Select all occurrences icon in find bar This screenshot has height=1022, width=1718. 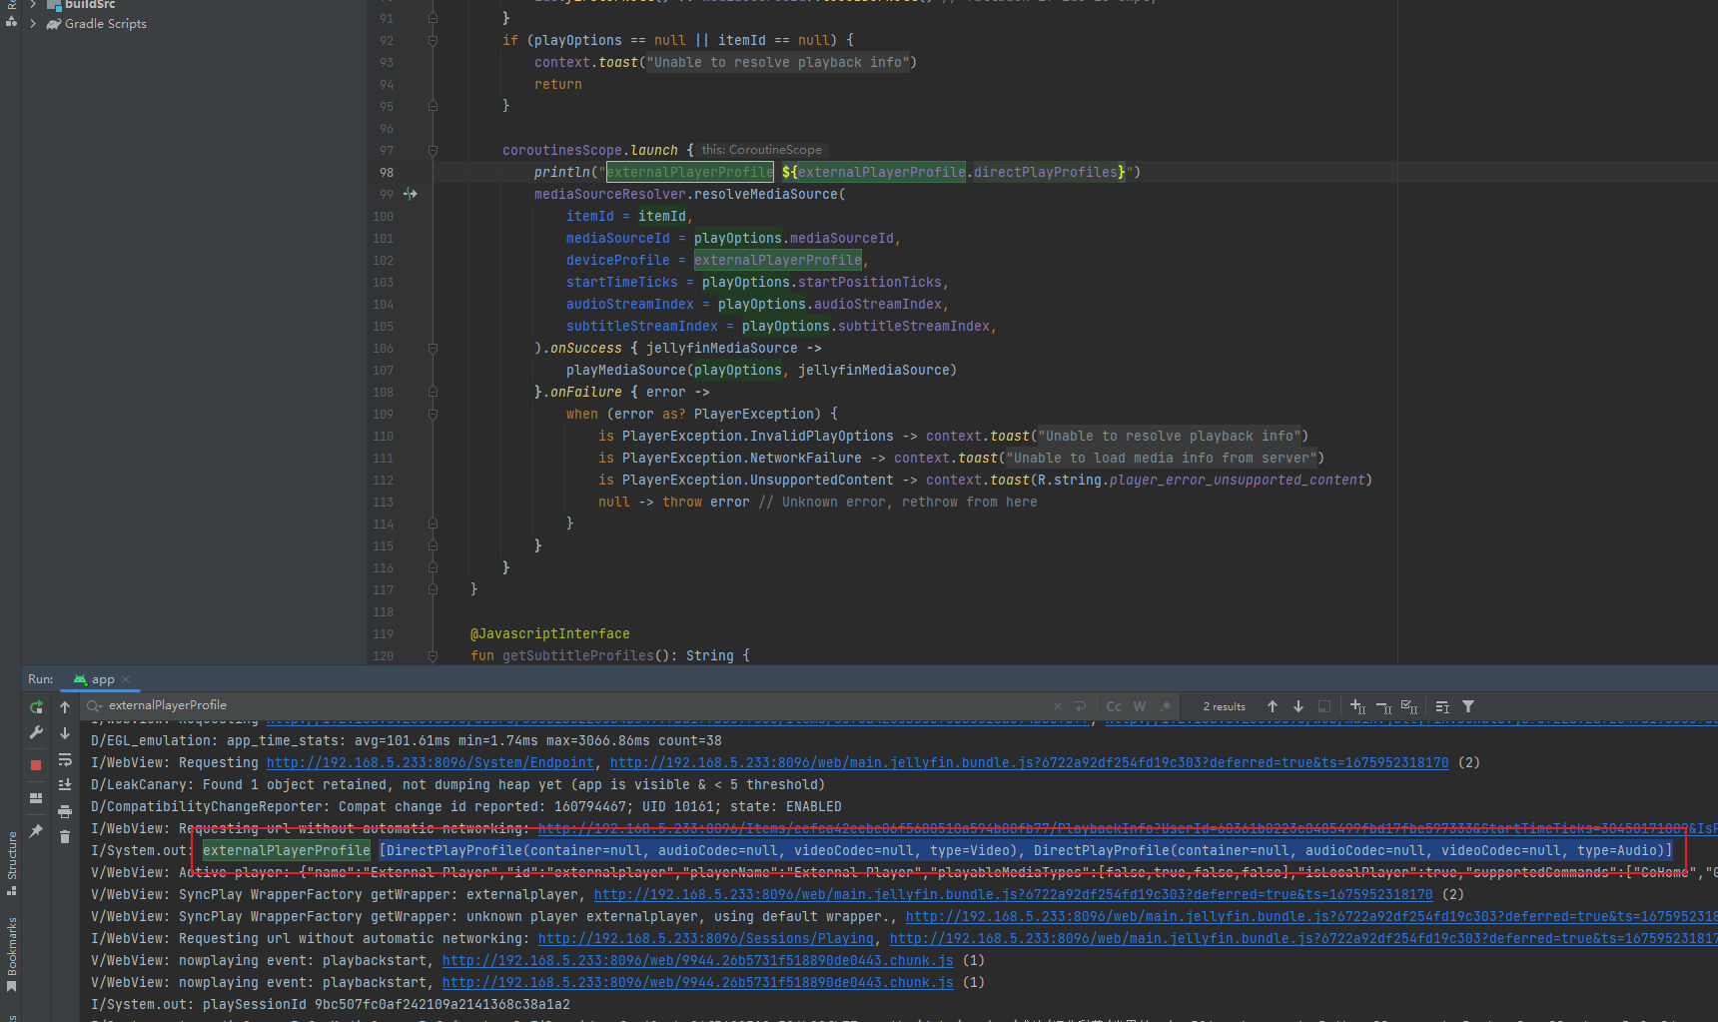click(1409, 706)
